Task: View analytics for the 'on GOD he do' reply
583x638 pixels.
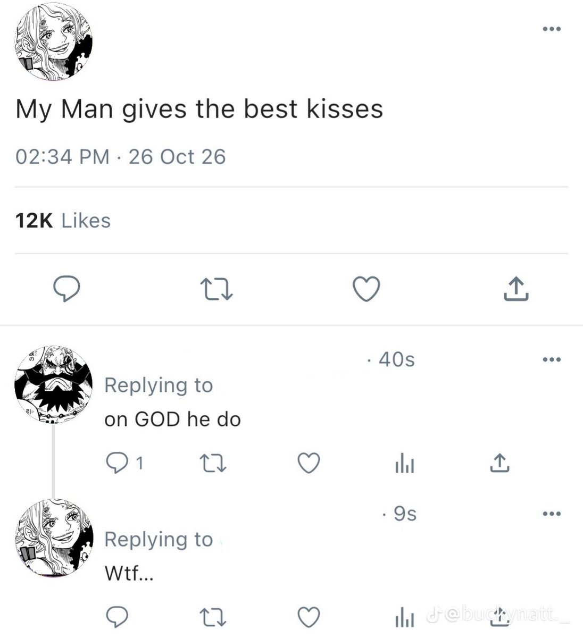Action: point(404,464)
